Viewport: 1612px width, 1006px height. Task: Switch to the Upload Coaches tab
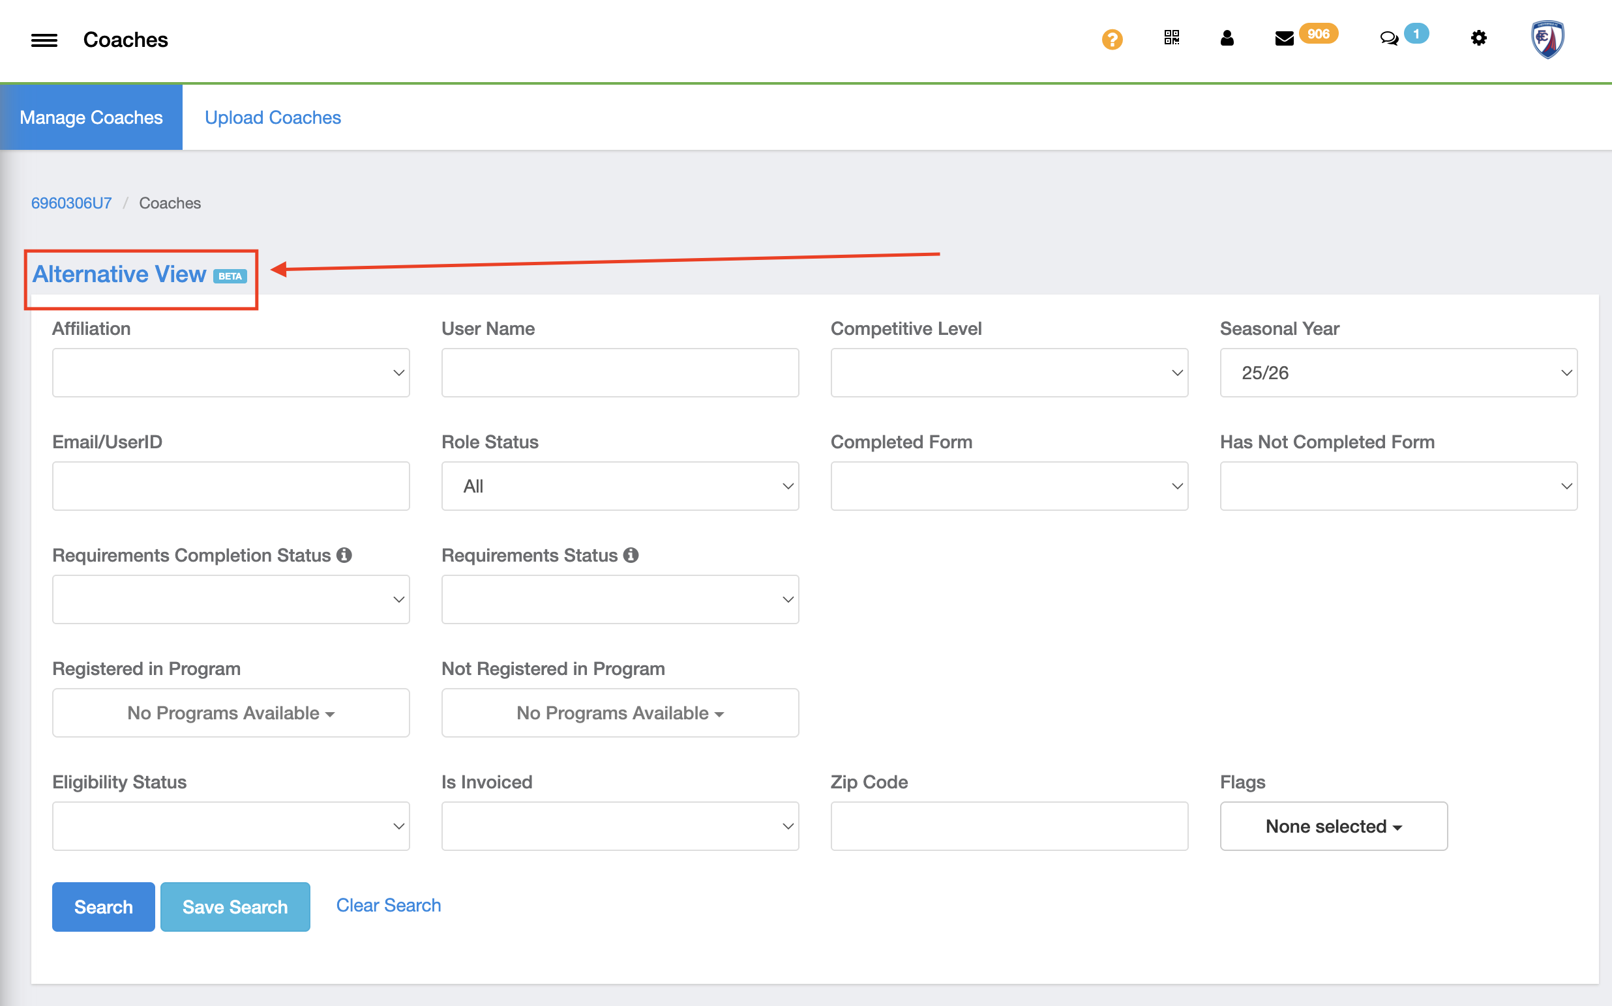[x=273, y=118]
